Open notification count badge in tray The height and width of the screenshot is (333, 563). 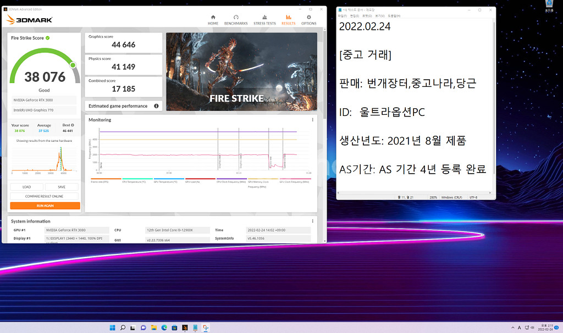556,328
